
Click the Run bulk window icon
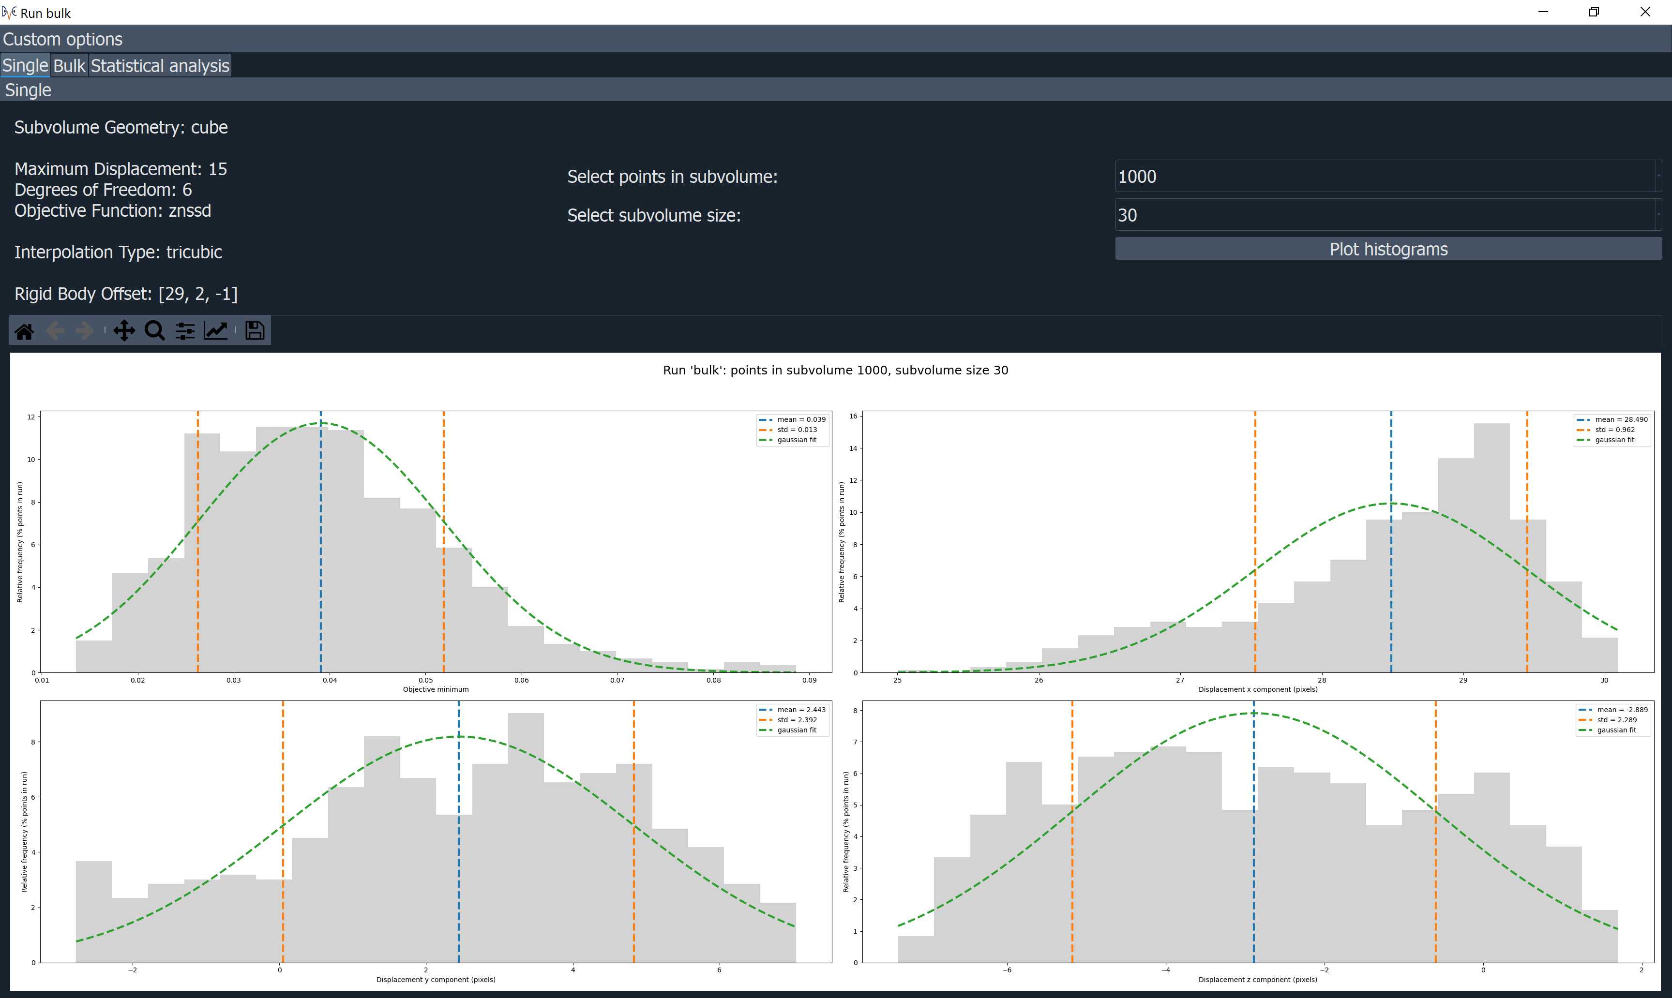pos(9,12)
